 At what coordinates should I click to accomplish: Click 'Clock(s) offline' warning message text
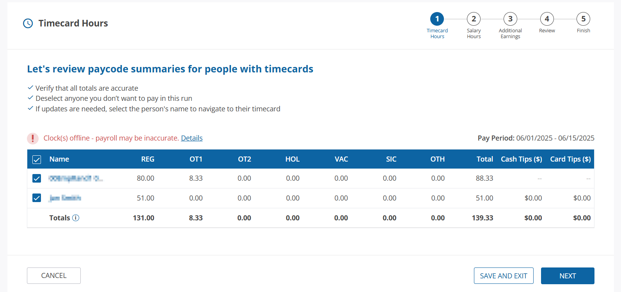point(111,138)
